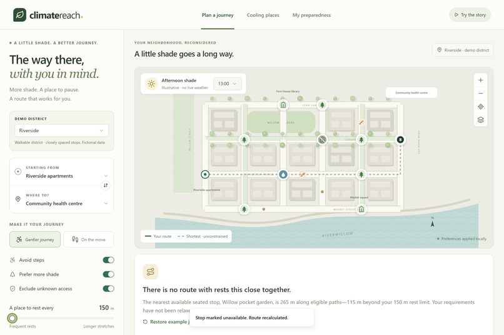This screenshot has height=335, width=504.
Task: Open the Riverside demo district dropdown
Action: [61, 130]
